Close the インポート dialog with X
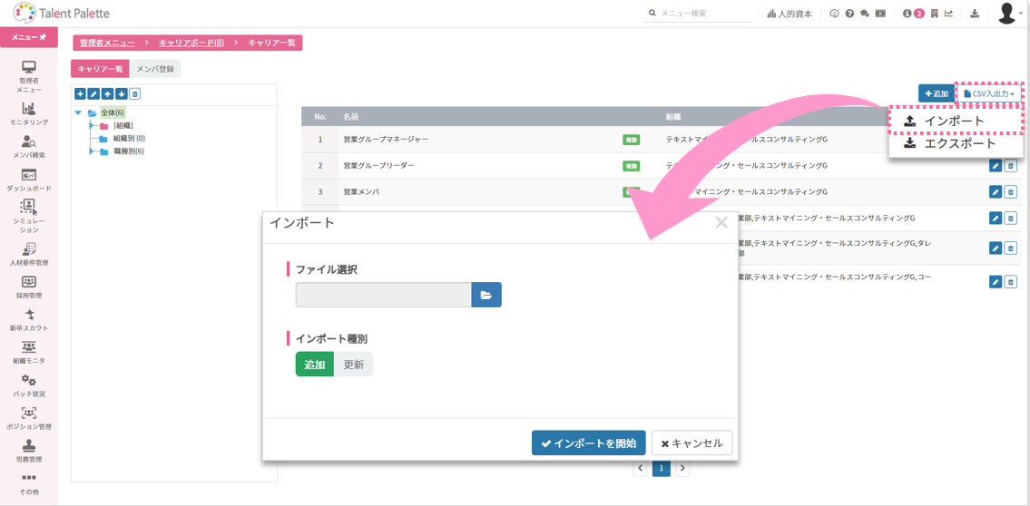 (x=721, y=222)
